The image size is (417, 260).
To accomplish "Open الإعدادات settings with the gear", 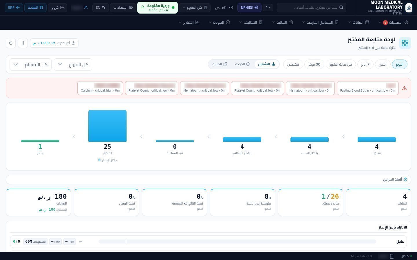I will [x=123, y=8].
